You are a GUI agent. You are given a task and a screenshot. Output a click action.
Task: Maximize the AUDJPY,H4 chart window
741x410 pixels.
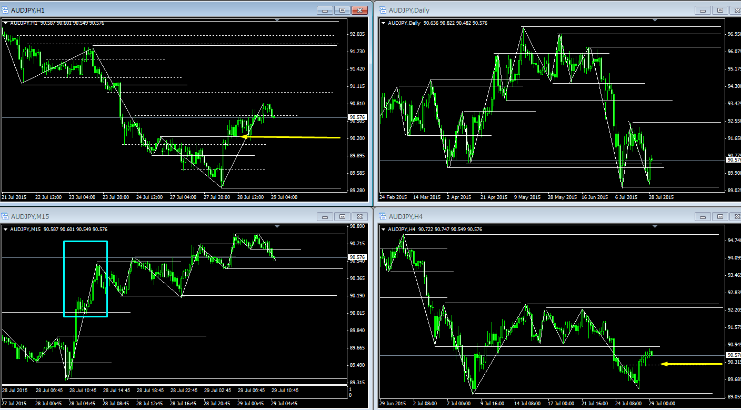tap(720, 216)
